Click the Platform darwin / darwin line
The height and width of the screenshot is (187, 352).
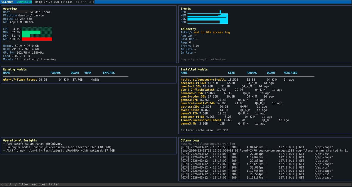23,16
